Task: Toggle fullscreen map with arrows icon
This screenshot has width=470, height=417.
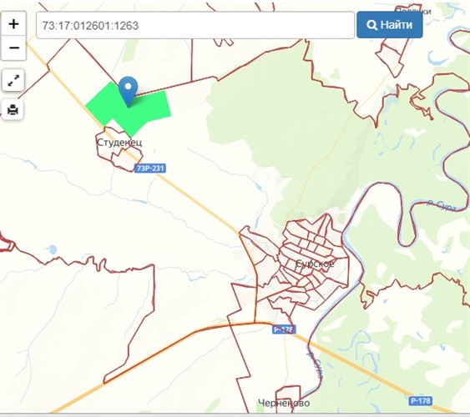Action: click(13, 80)
